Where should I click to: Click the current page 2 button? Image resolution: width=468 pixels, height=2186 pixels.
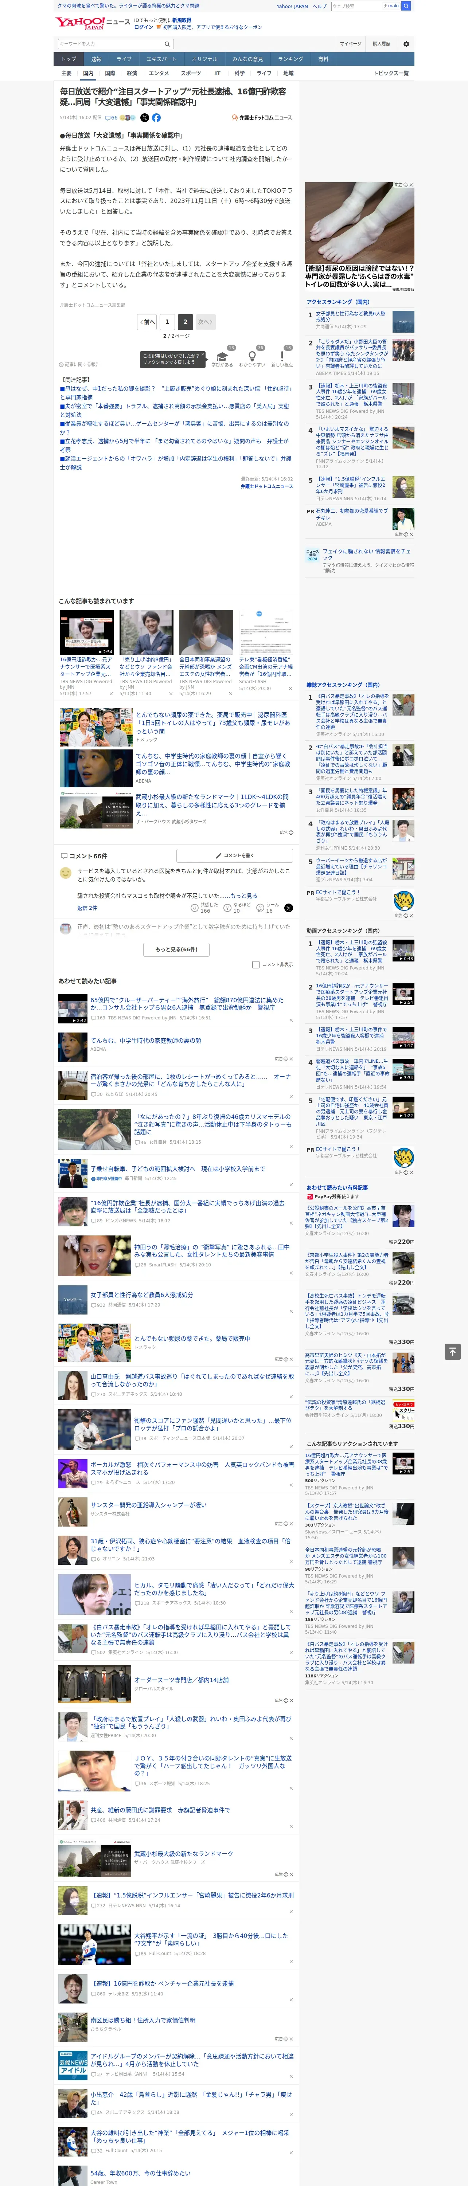pos(185,322)
